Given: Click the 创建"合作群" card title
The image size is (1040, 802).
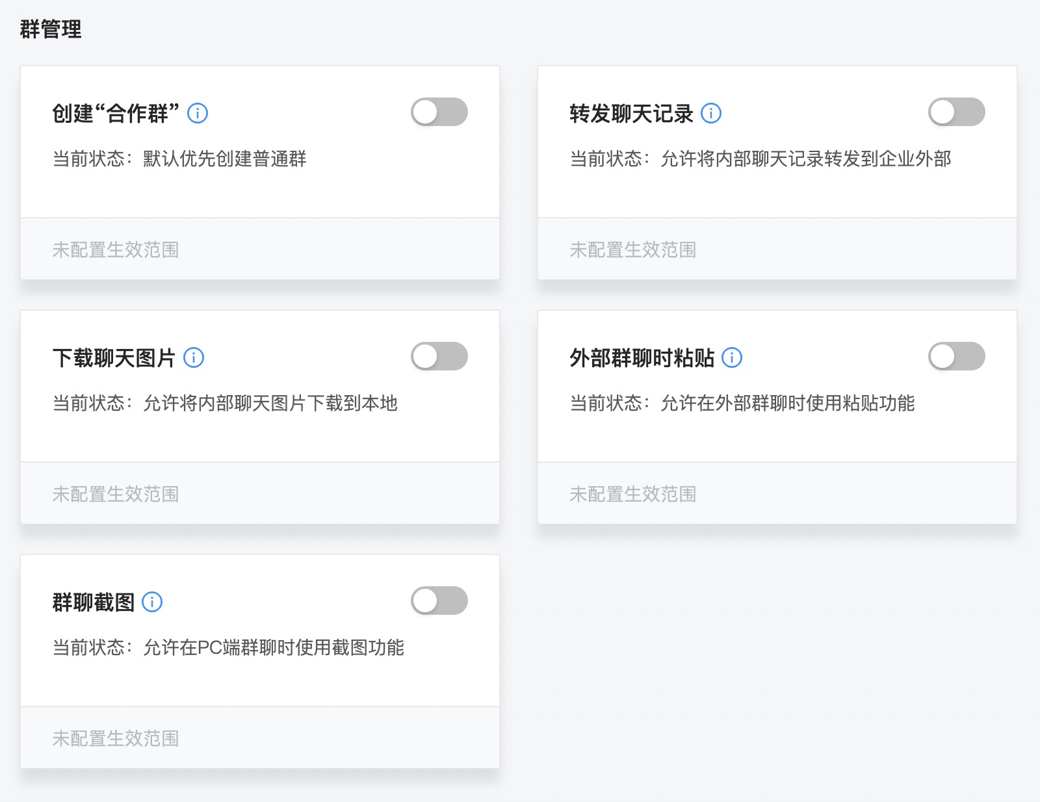Looking at the screenshot, I should point(116,114).
